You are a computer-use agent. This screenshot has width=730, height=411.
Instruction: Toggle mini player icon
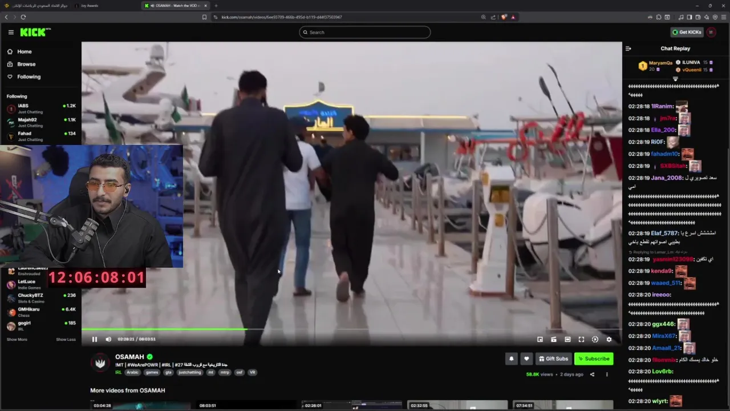[554, 339]
